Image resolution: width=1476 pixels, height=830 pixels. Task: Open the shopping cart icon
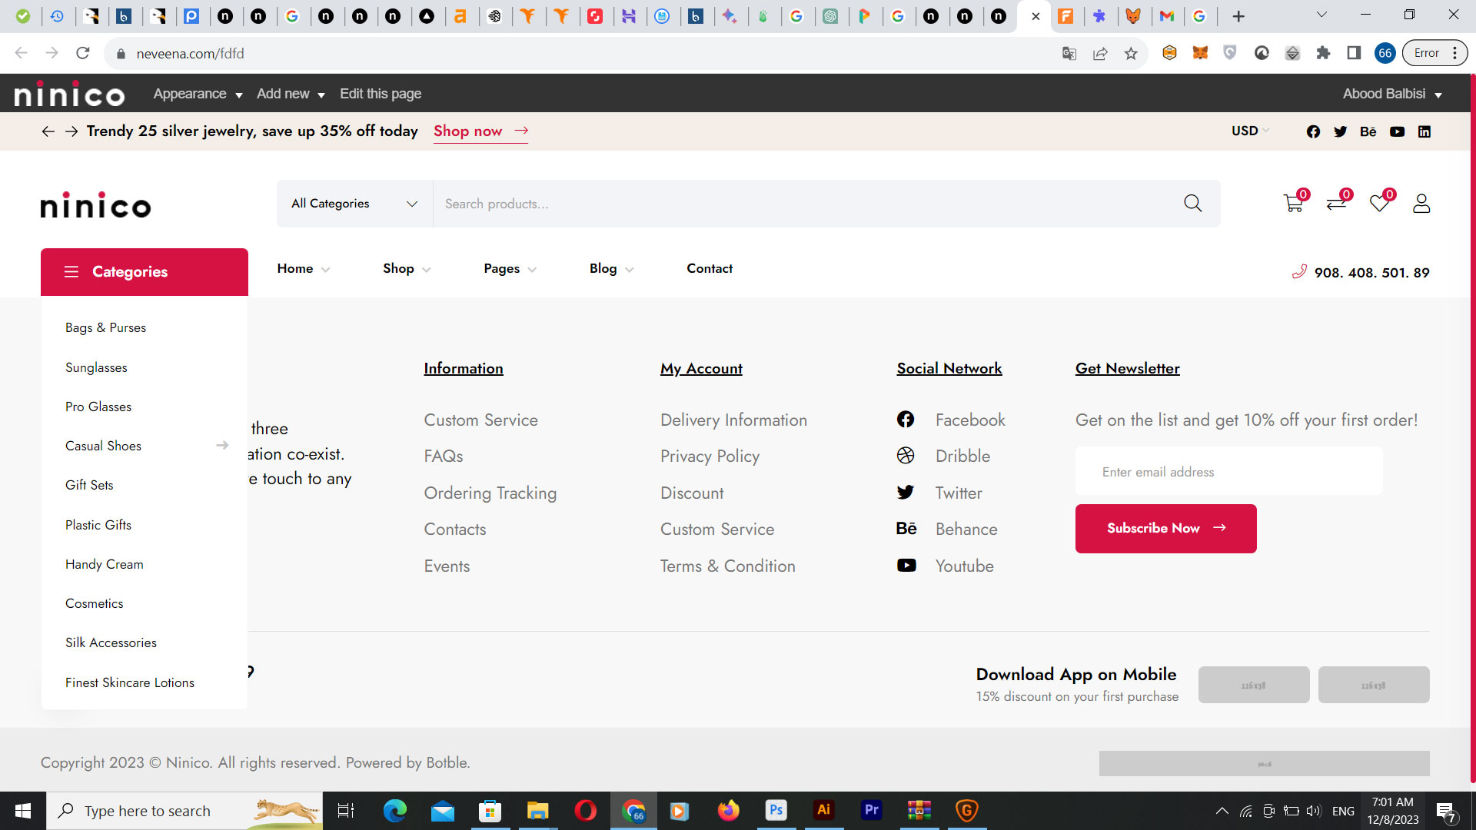[x=1293, y=204]
